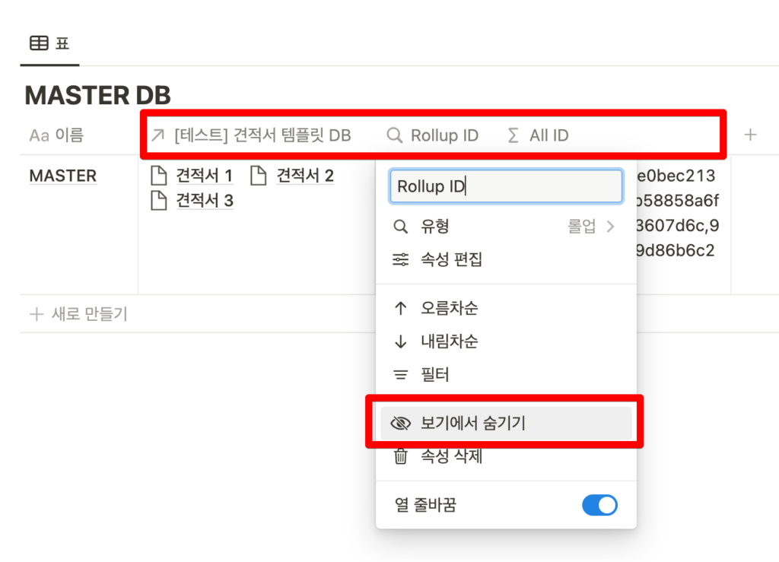
Task: Expand the 유형 롤업 type submenu
Action: point(591,227)
